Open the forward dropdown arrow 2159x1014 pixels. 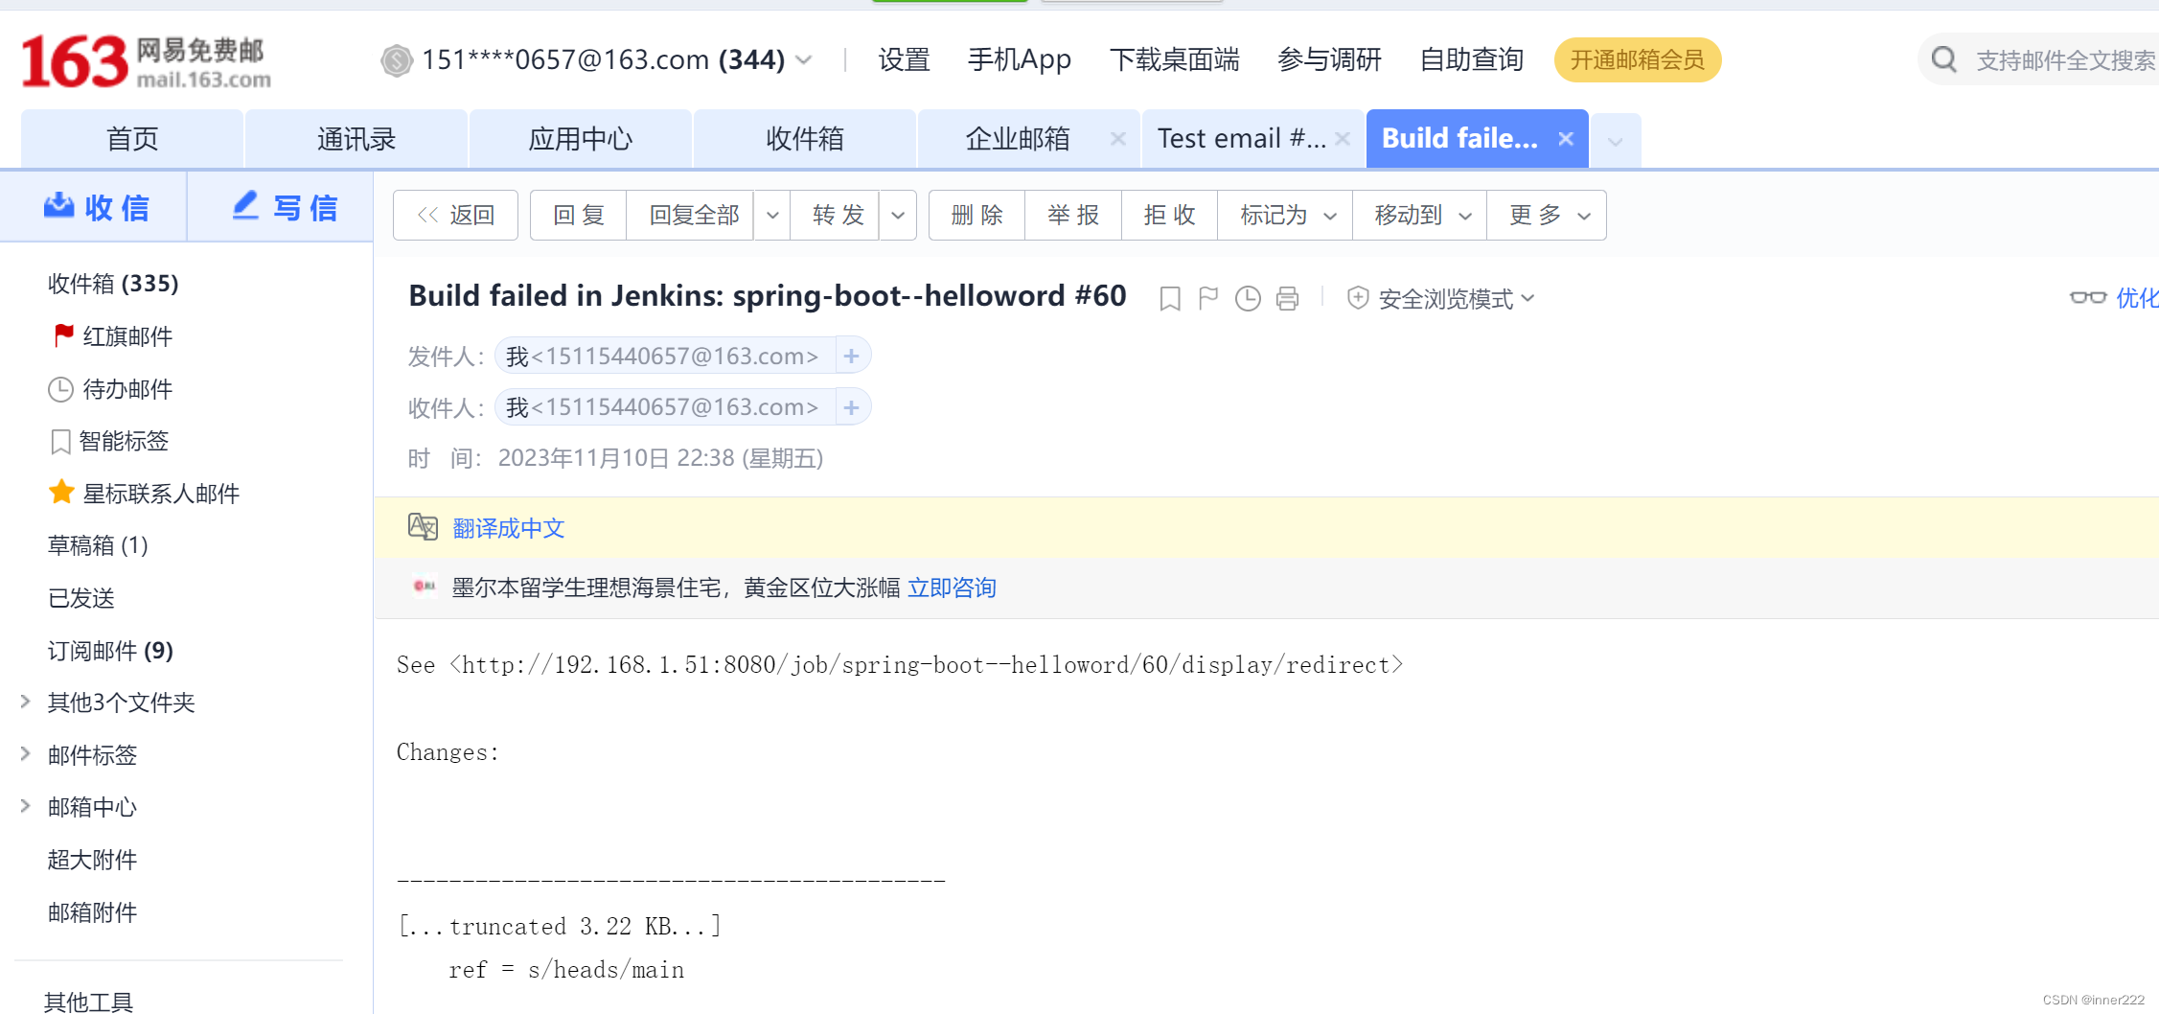tap(898, 215)
